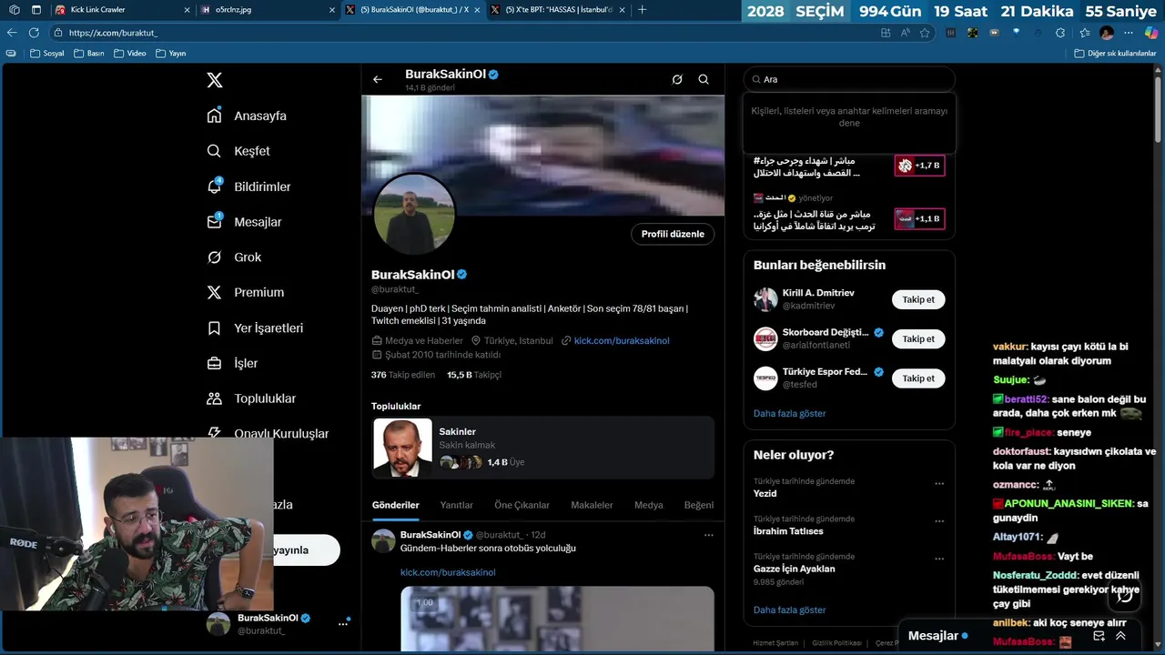Viewport: 1165px width, 655px height.
Task: Select the Yanıtlar profile tab
Action: pyautogui.click(x=457, y=505)
